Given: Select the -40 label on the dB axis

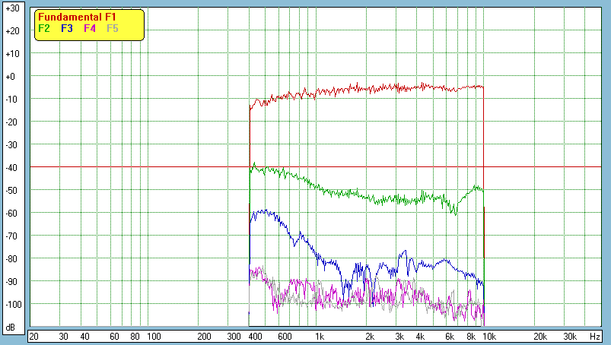Looking at the screenshot, I should [x=11, y=167].
